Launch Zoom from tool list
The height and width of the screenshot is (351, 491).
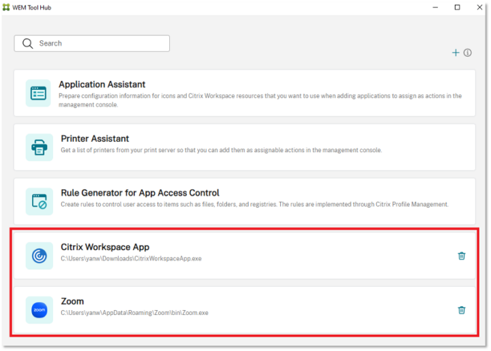pos(72,301)
